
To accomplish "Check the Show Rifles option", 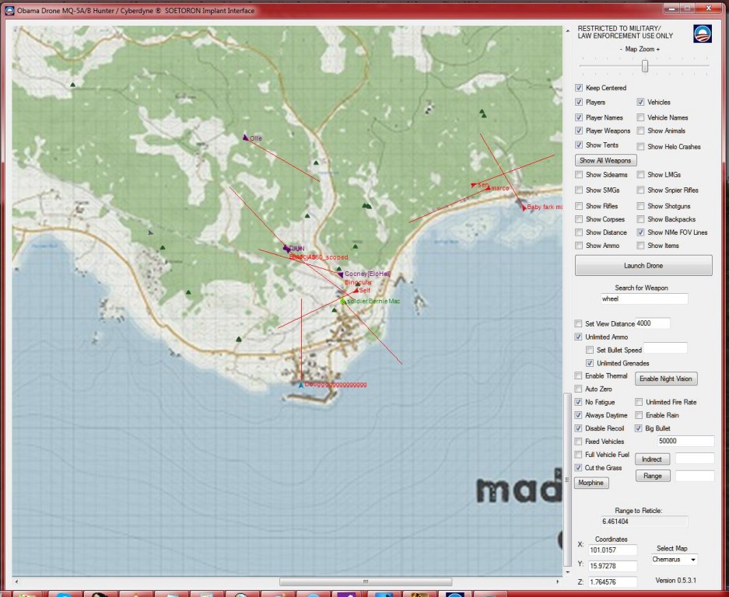I will pyautogui.click(x=579, y=206).
